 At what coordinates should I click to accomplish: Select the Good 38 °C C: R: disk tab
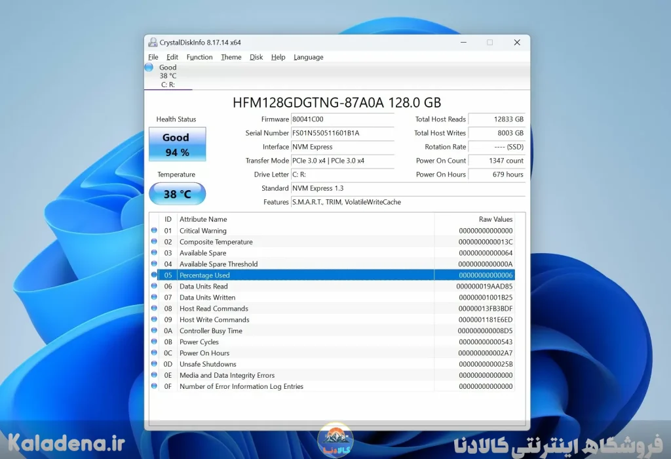168,76
